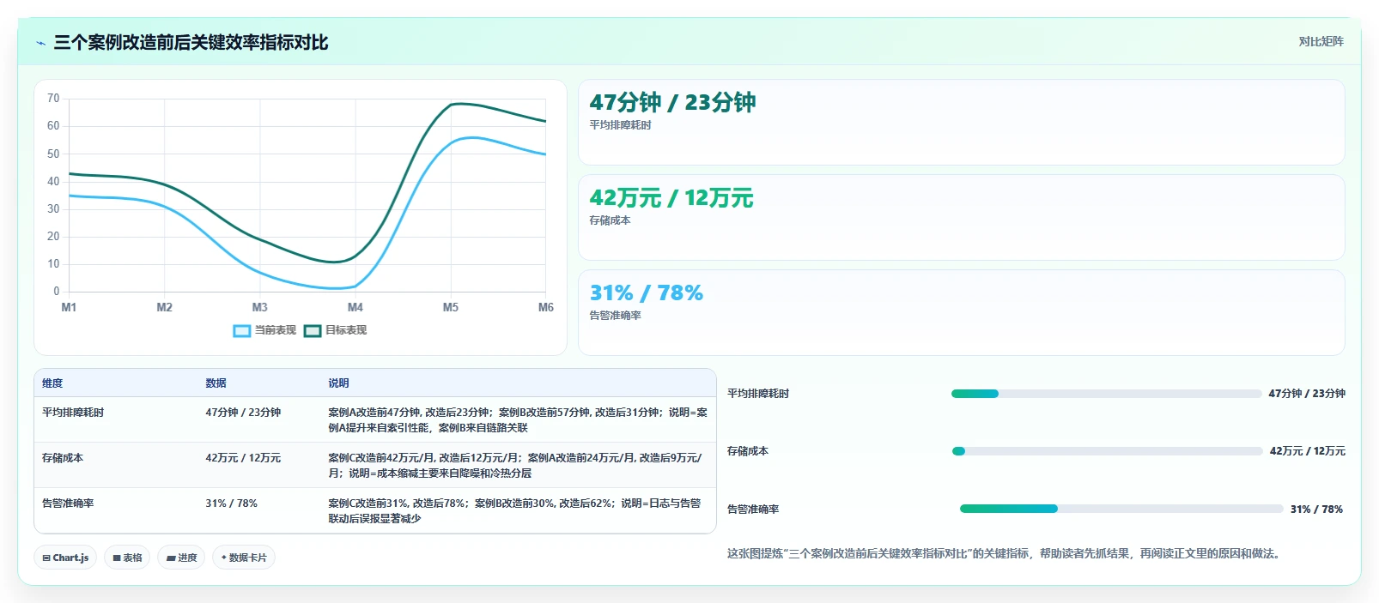This screenshot has height=603, width=1379.
Task: Click the 说明 table column header
Action: click(338, 383)
